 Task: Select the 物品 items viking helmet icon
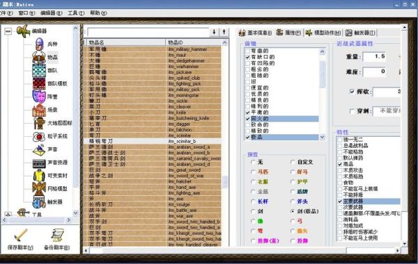point(39,58)
